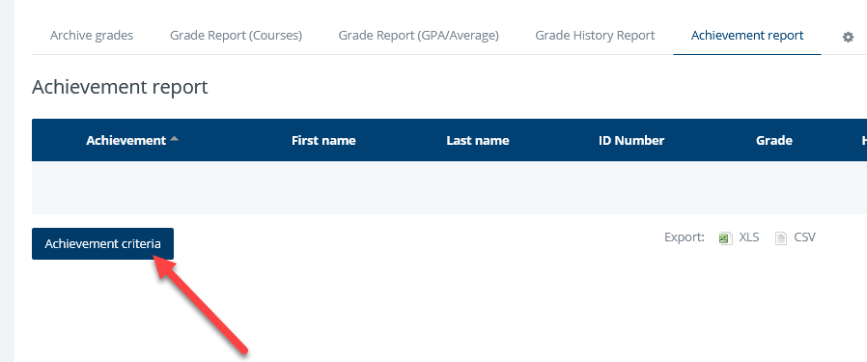Click the empty table row below headers
The height and width of the screenshot is (362, 867).
[450, 188]
